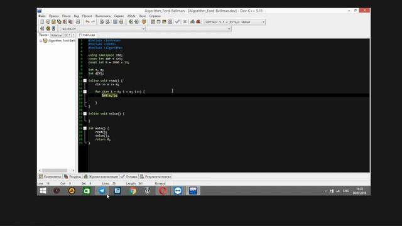Image resolution: width=402 pixels, height=226 pixels.
Task: Switch to the Классы side tab
Action: coord(56,35)
